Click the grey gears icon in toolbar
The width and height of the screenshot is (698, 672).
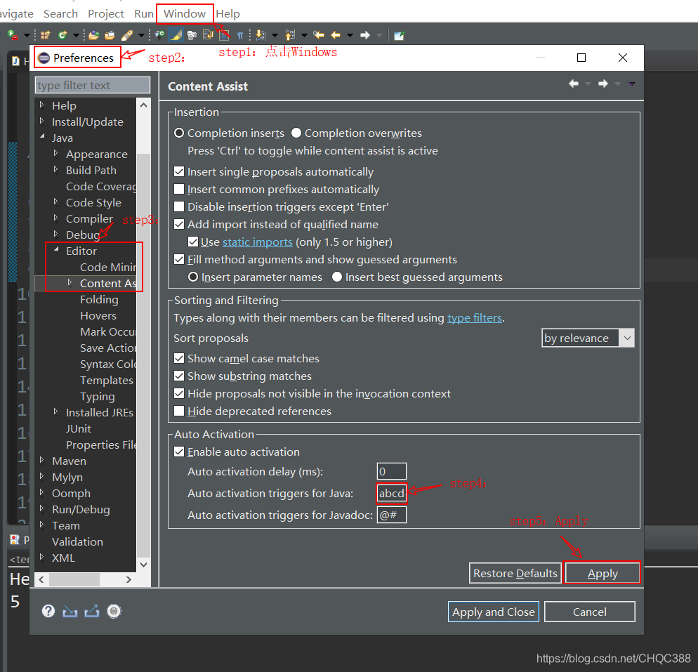[192, 34]
